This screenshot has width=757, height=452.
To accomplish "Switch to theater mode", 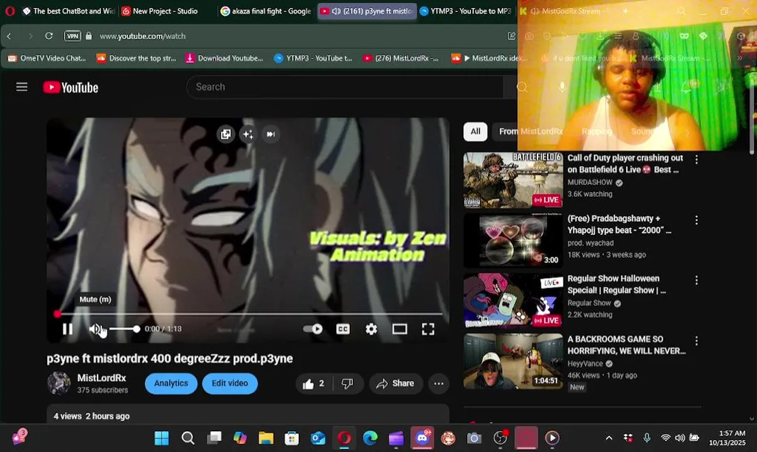I will (400, 329).
